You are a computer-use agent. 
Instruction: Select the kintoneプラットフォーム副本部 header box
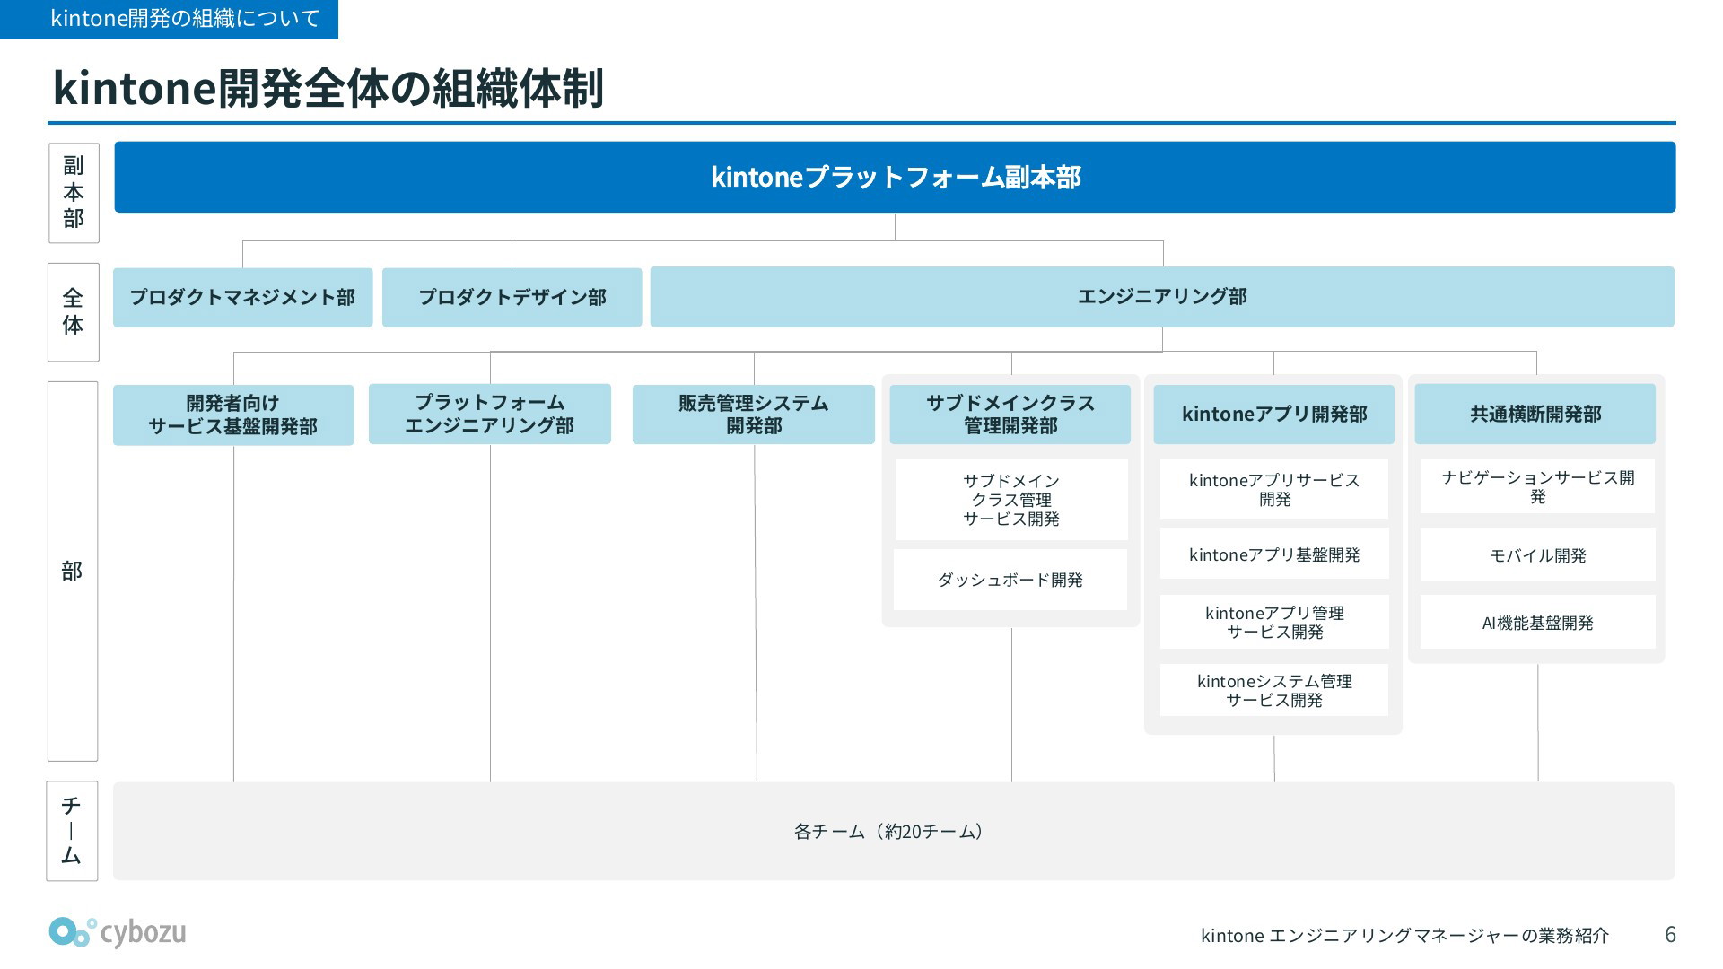pos(894,177)
